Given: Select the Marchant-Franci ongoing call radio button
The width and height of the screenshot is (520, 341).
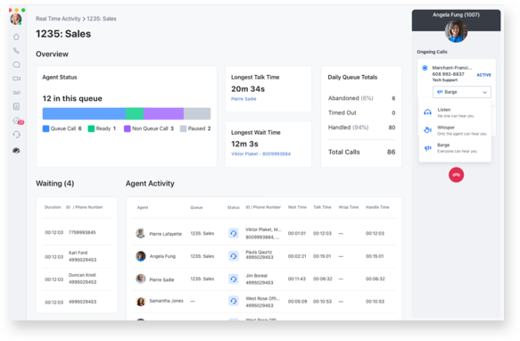Looking at the screenshot, I should pyautogui.click(x=425, y=68).
